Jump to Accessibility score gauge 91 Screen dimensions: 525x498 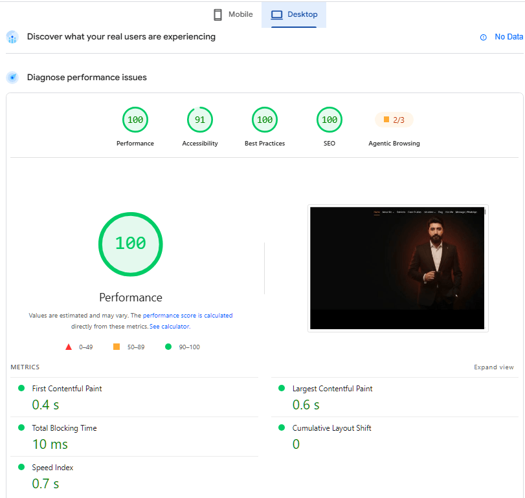[x=200, y=120]
